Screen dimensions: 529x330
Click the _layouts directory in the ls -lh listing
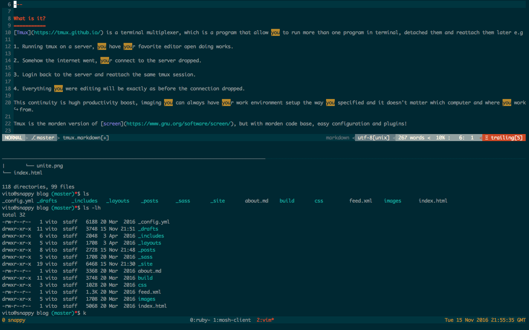pyautogui.click(x=150, y=243)
